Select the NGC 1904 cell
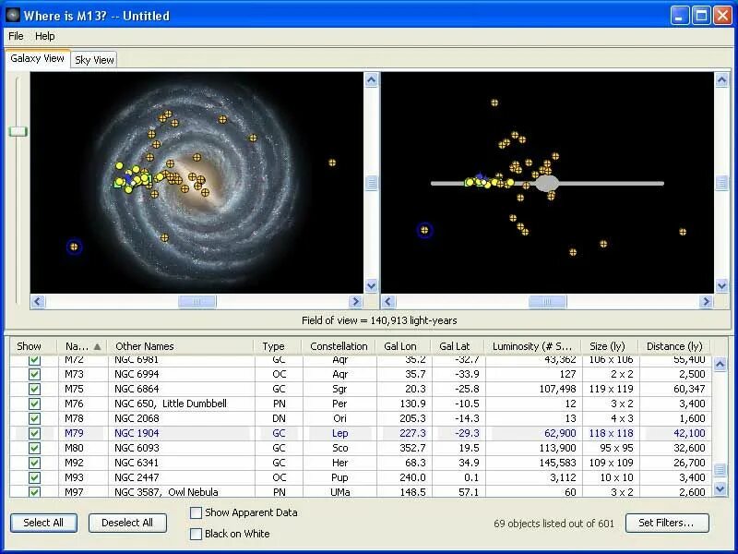This screenshot has width=738, height=554. (181, 433)
